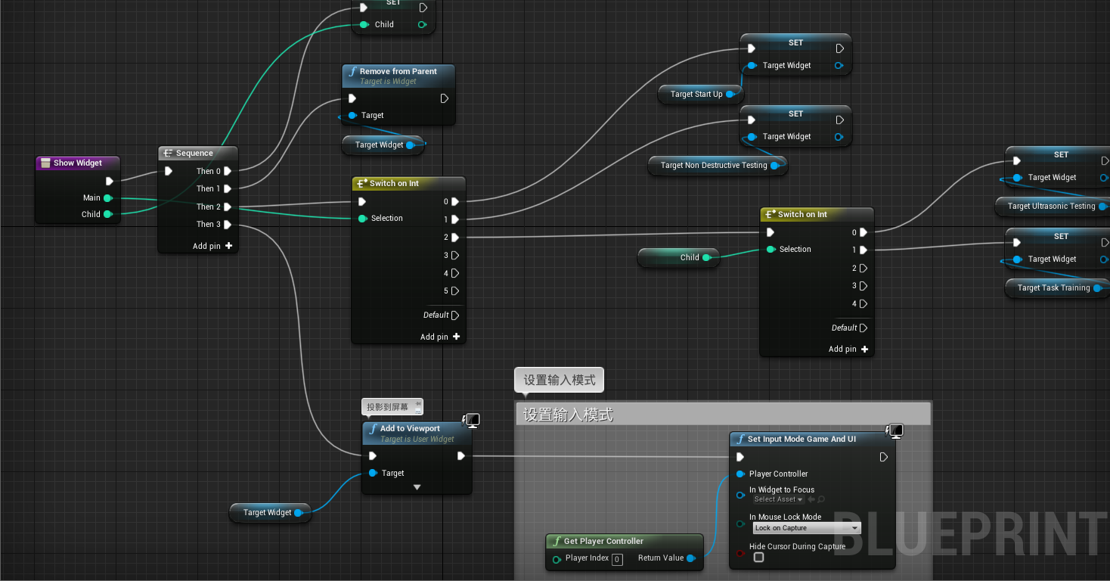Click the first Switch on Int node icon
The width and height of the screenshot is (1110, 581).
tap(361, 183)
